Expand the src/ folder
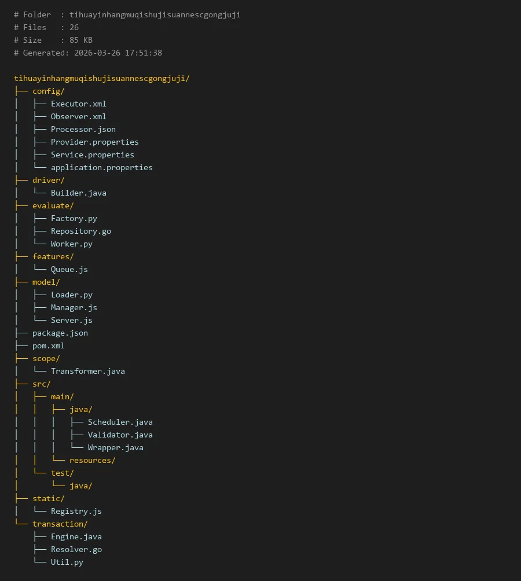The width and height of the screenshot is (521, 581). point(41,384)
